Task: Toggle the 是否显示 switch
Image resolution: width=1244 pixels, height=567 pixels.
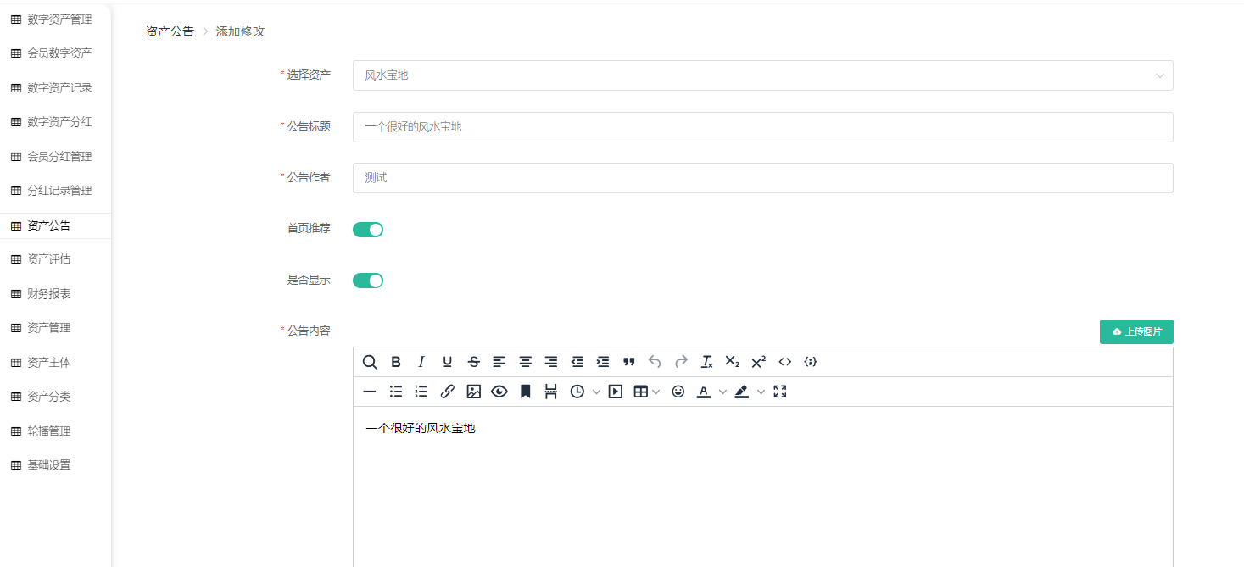Action: [368, 281]
